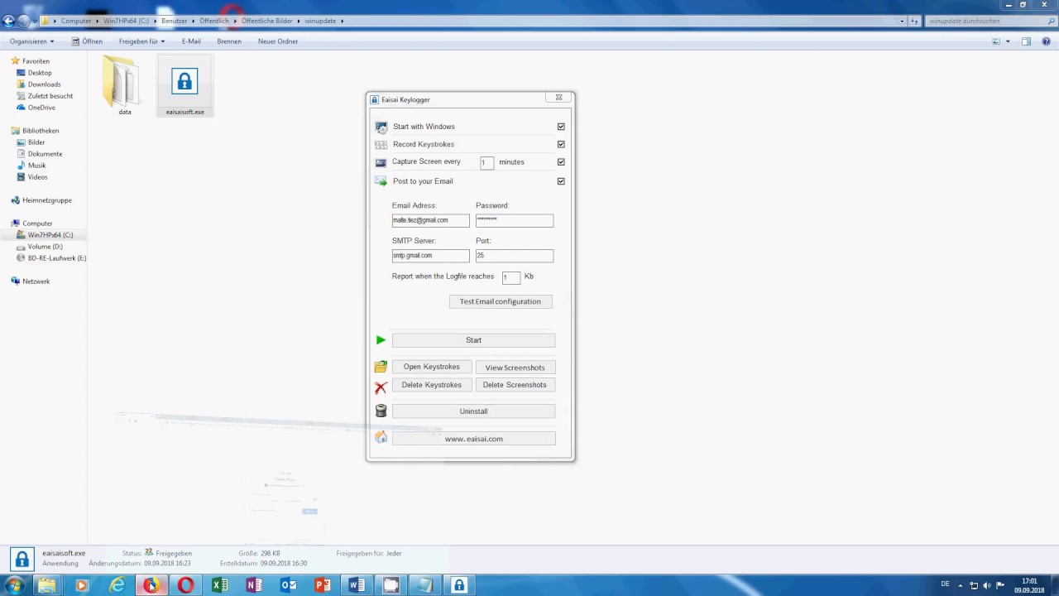Click the Port input field
The width and height of the screenshot is (1059, 596).
514,256
